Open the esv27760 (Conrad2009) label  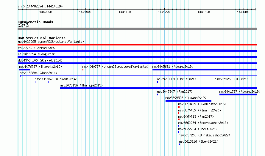coord(37,48)
